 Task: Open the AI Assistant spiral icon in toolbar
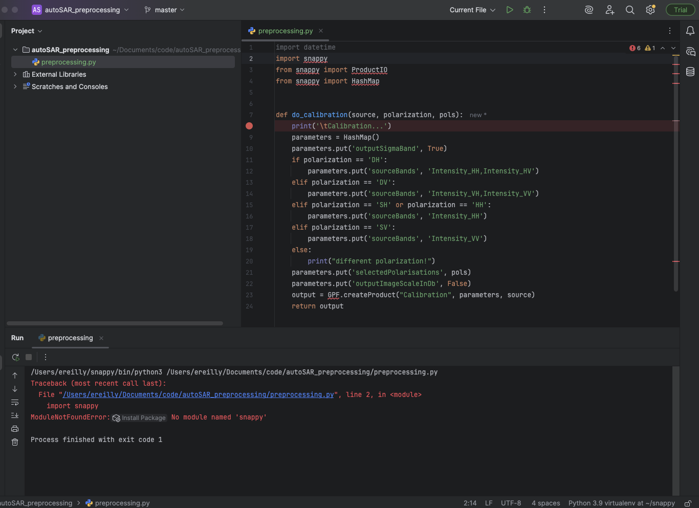click(x=589, y=10)
